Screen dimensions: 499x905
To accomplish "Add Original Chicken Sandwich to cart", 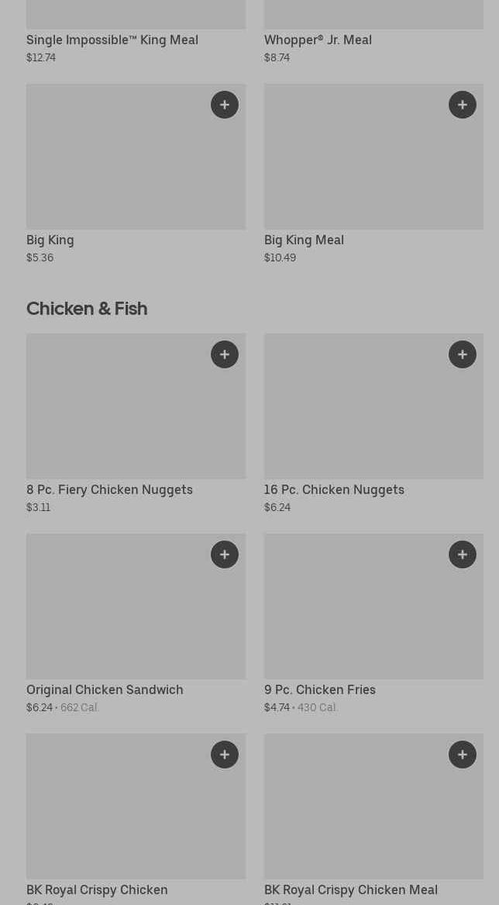I will tap(225, 554).
